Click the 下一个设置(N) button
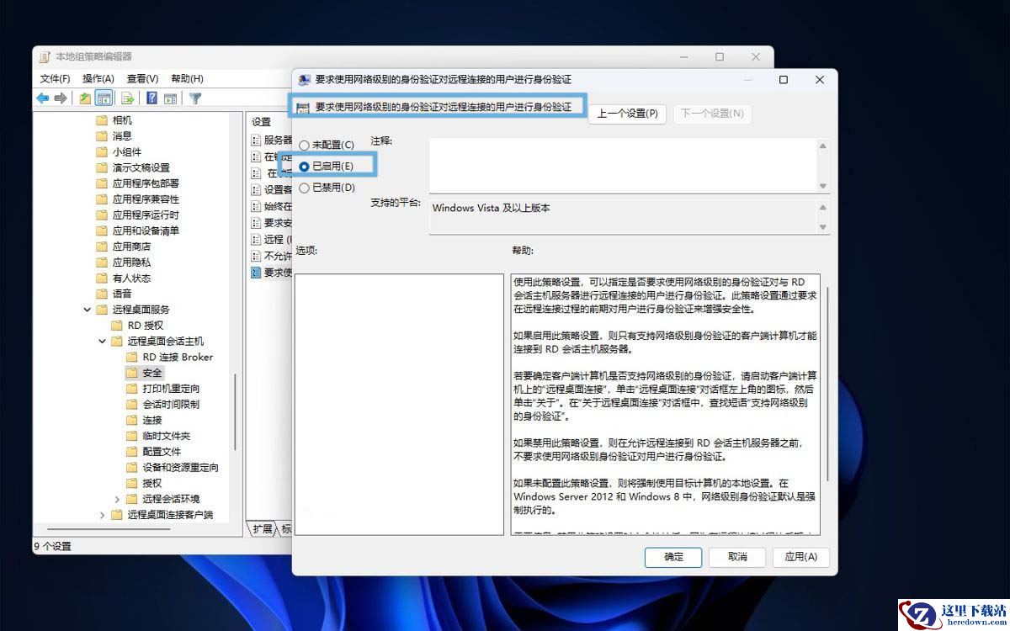The image size is (1010, 631). click(712, 114)
